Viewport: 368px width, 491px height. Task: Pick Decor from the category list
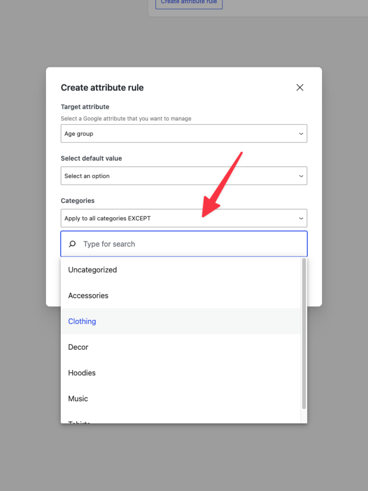tap(79, 347)
